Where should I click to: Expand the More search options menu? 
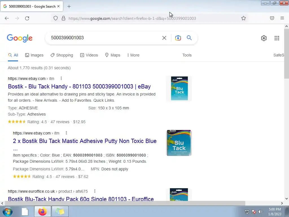pos(133,55)
